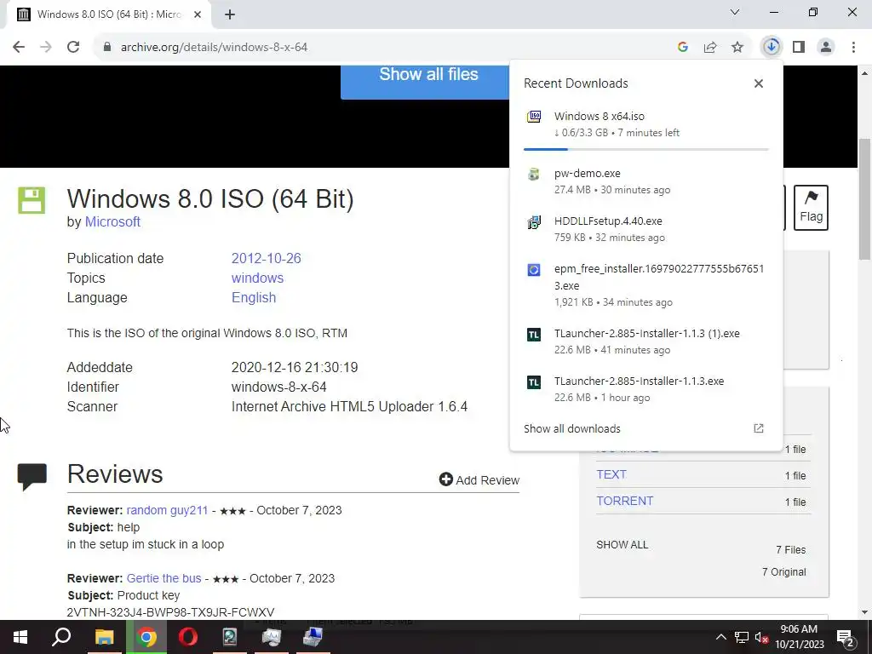Open the TORRENT download option
The height and width of the screenshot is (654, 872).
tap(624, 501)
